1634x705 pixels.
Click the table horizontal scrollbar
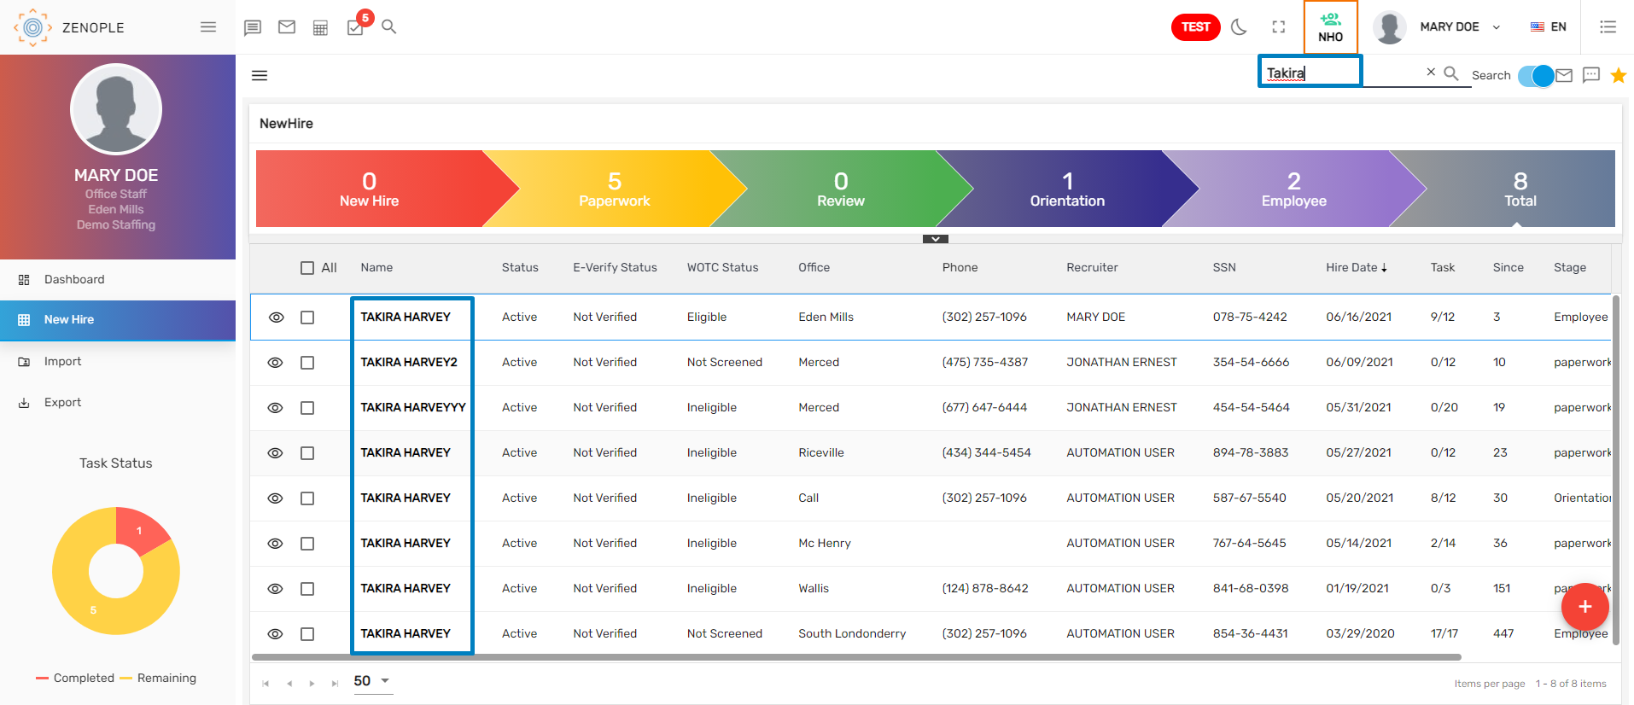[856, 657]
